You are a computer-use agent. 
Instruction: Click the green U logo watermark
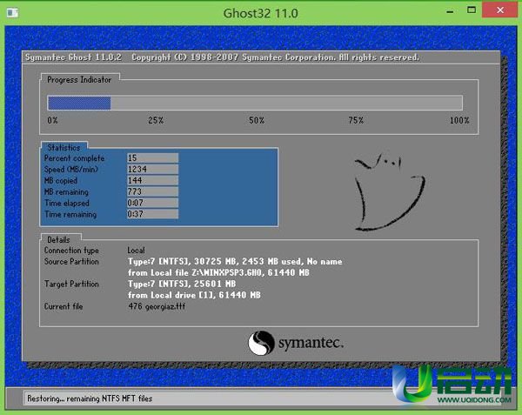point(409,381)
